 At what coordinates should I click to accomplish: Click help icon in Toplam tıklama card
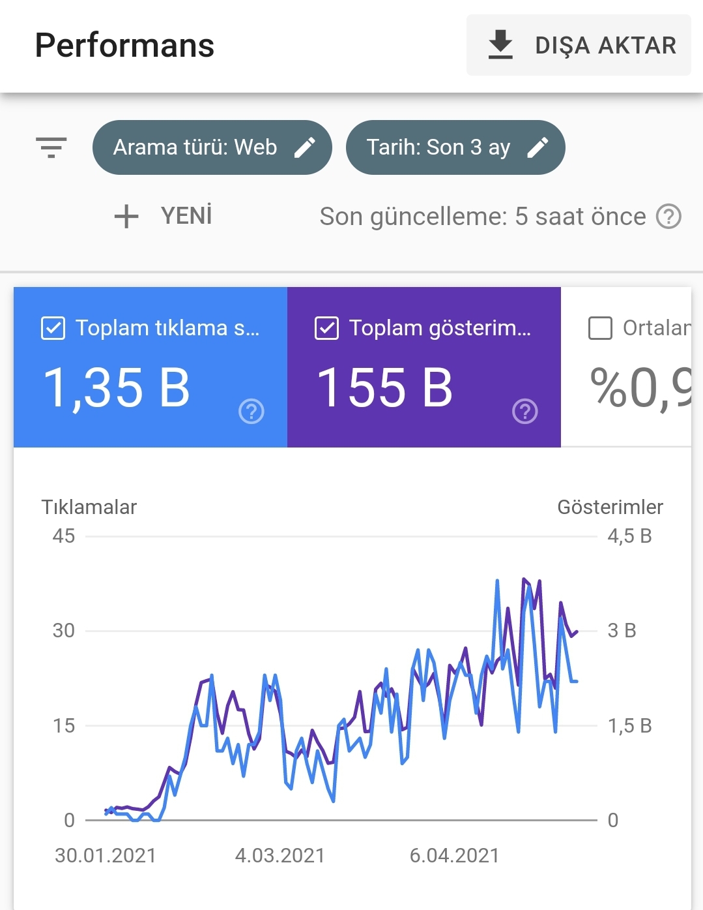coord(251,411)
